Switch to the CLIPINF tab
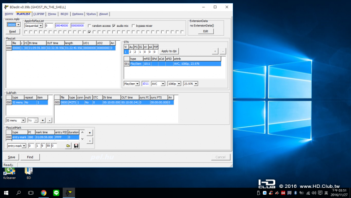351x198 pixels. (39, 14)
